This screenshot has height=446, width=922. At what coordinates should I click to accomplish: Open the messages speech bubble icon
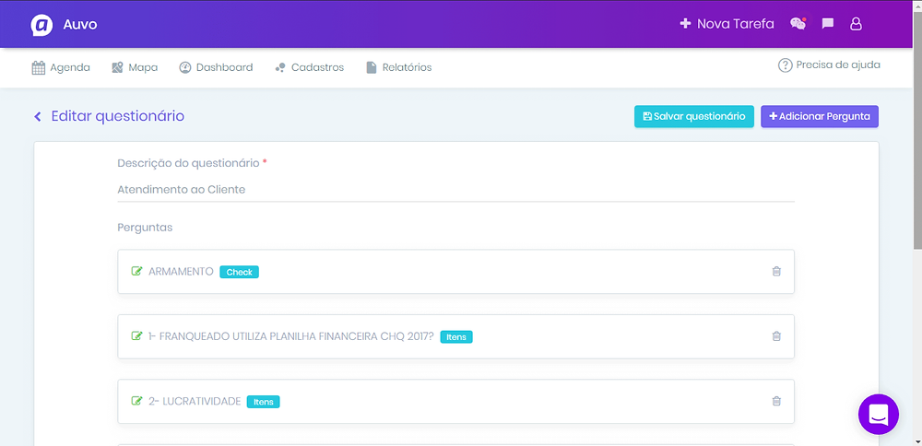point(828,24)
